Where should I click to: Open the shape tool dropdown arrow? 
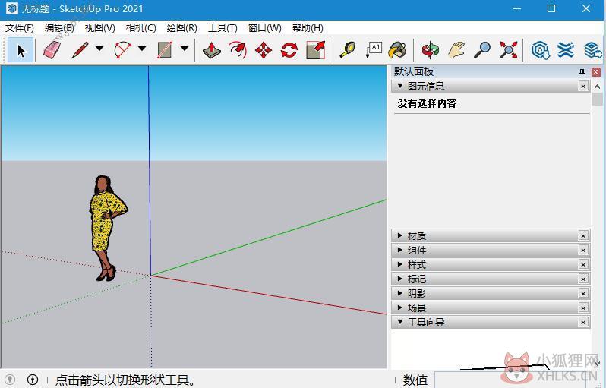[185, 49]
